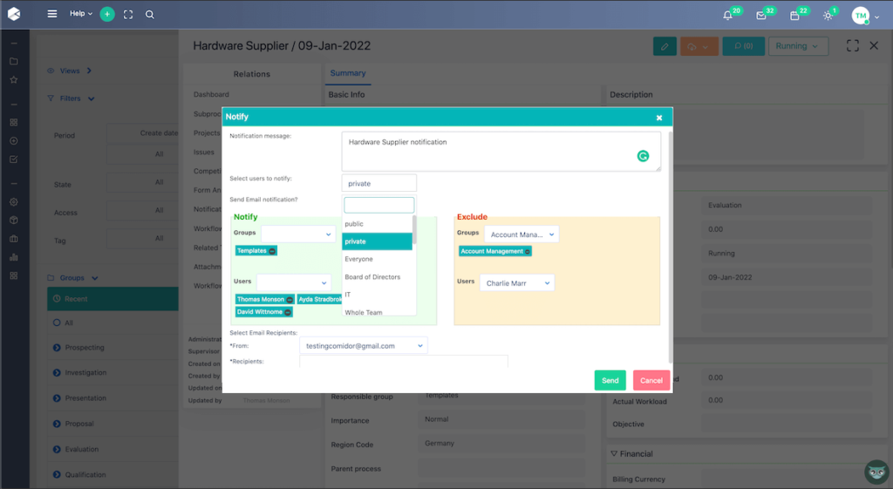This screenshot has height=489, width=893.
Task: Click the Comidor logo in top-left
Action: [14, 14]
